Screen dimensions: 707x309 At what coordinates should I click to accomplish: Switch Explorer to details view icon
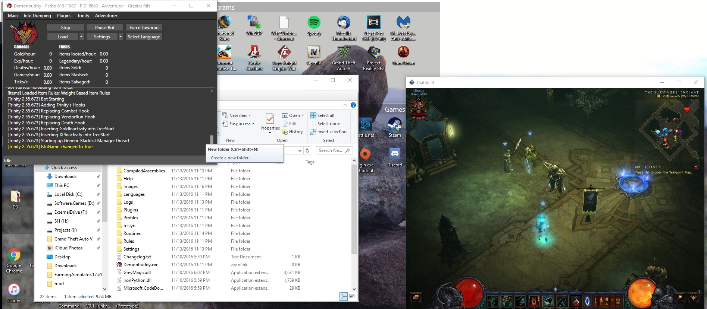[x=344, y=296]
